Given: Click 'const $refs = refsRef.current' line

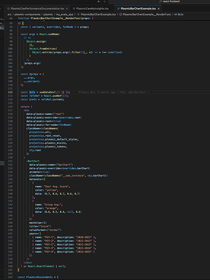Looking at the screenshot, I should pyautogui.click(x=43, y=100).
